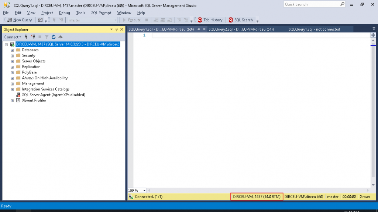Select SQL Server Agent (Agent XPs disabled)
Screen dimensions: 378x212
tap(54, 95)
